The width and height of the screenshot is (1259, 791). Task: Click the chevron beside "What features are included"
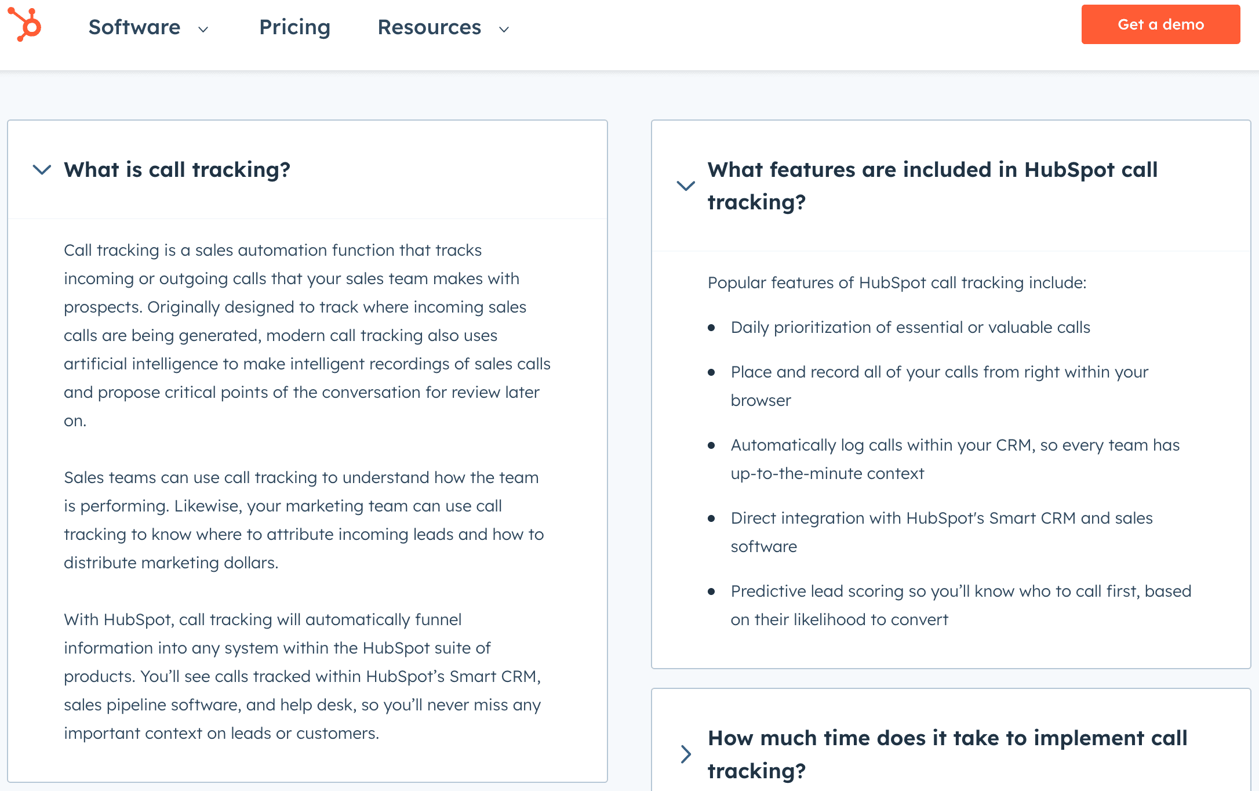click(x=686, y=186)
